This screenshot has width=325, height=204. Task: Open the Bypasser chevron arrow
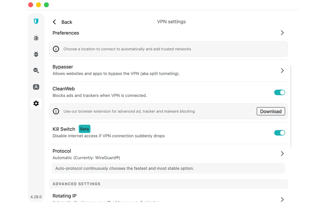coord(282,71)
